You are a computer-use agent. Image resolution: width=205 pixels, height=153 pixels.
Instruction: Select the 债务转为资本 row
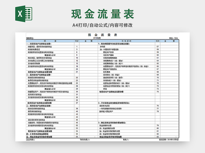point(105,106)
